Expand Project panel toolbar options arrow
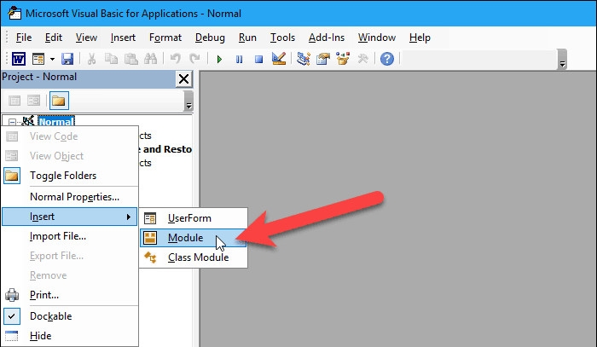Viewport: 597px width, 347px height. (188, 101)
